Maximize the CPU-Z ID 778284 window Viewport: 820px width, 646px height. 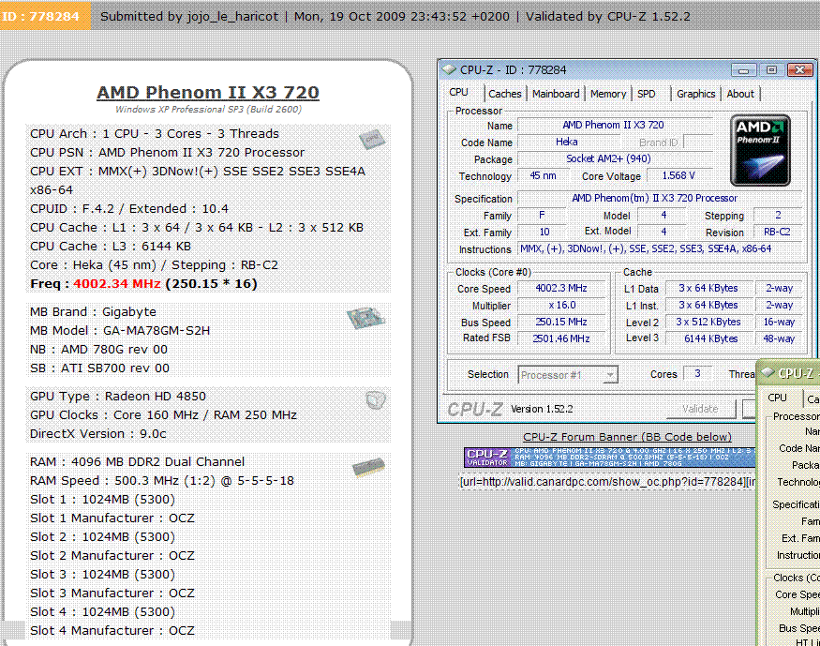[771, 70]
